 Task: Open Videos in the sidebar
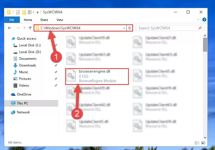(24, 85)
